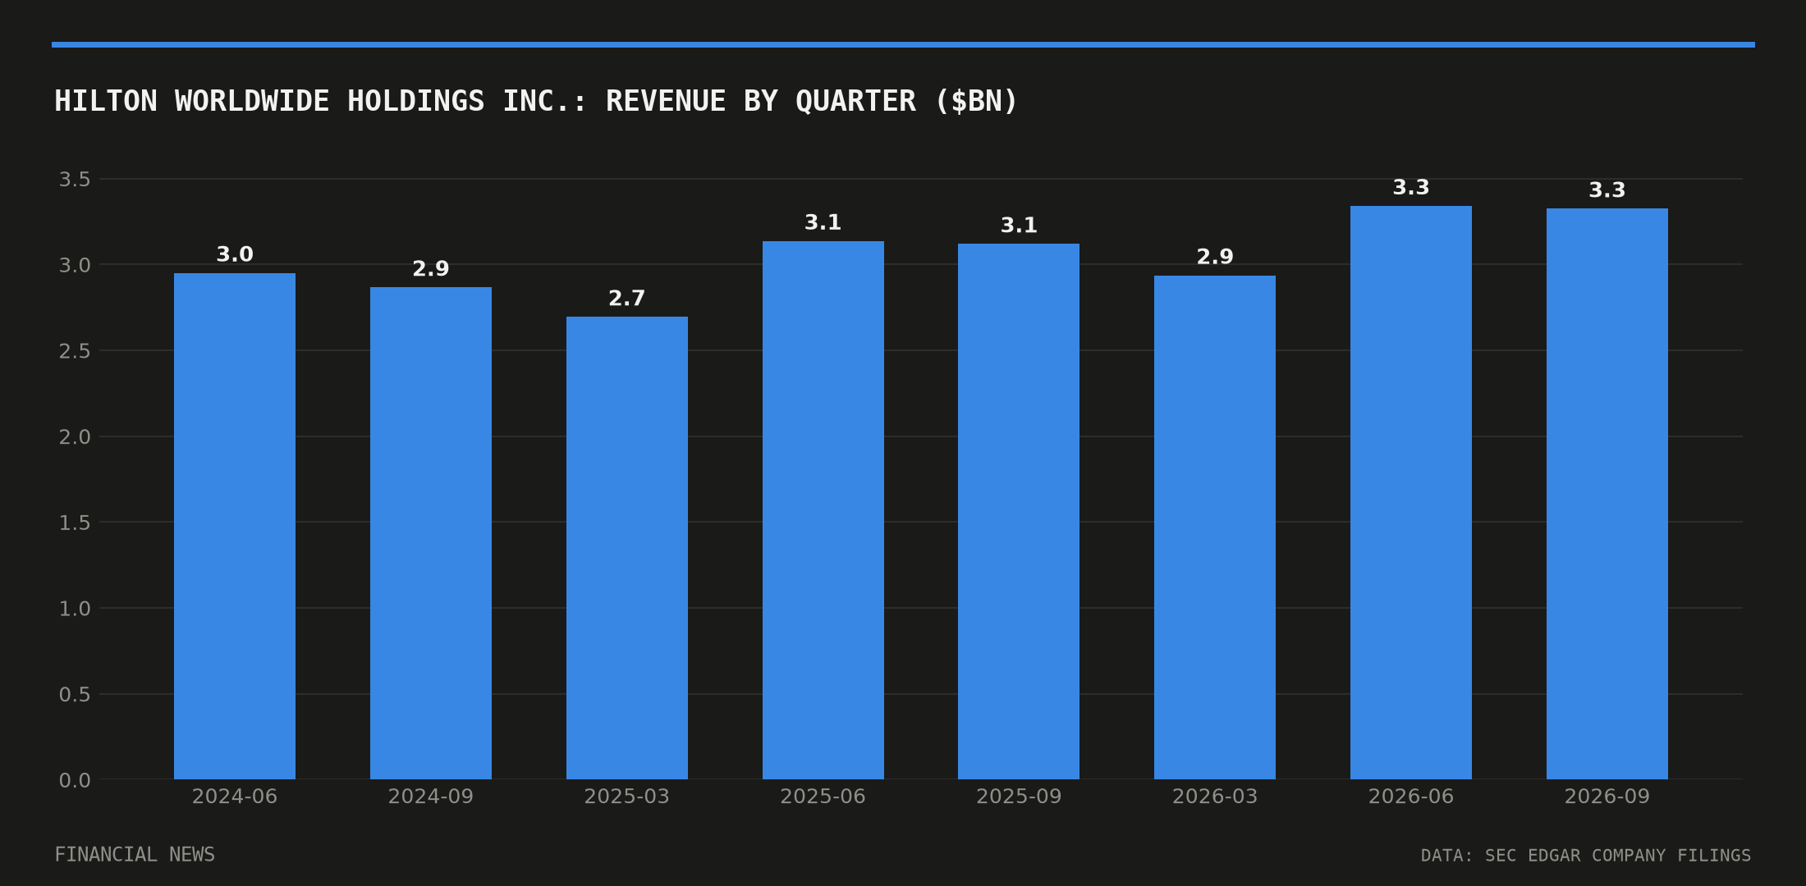Click the 2.0 y-axis tick label
1806x886 pixels.
[x=75, y=437]
